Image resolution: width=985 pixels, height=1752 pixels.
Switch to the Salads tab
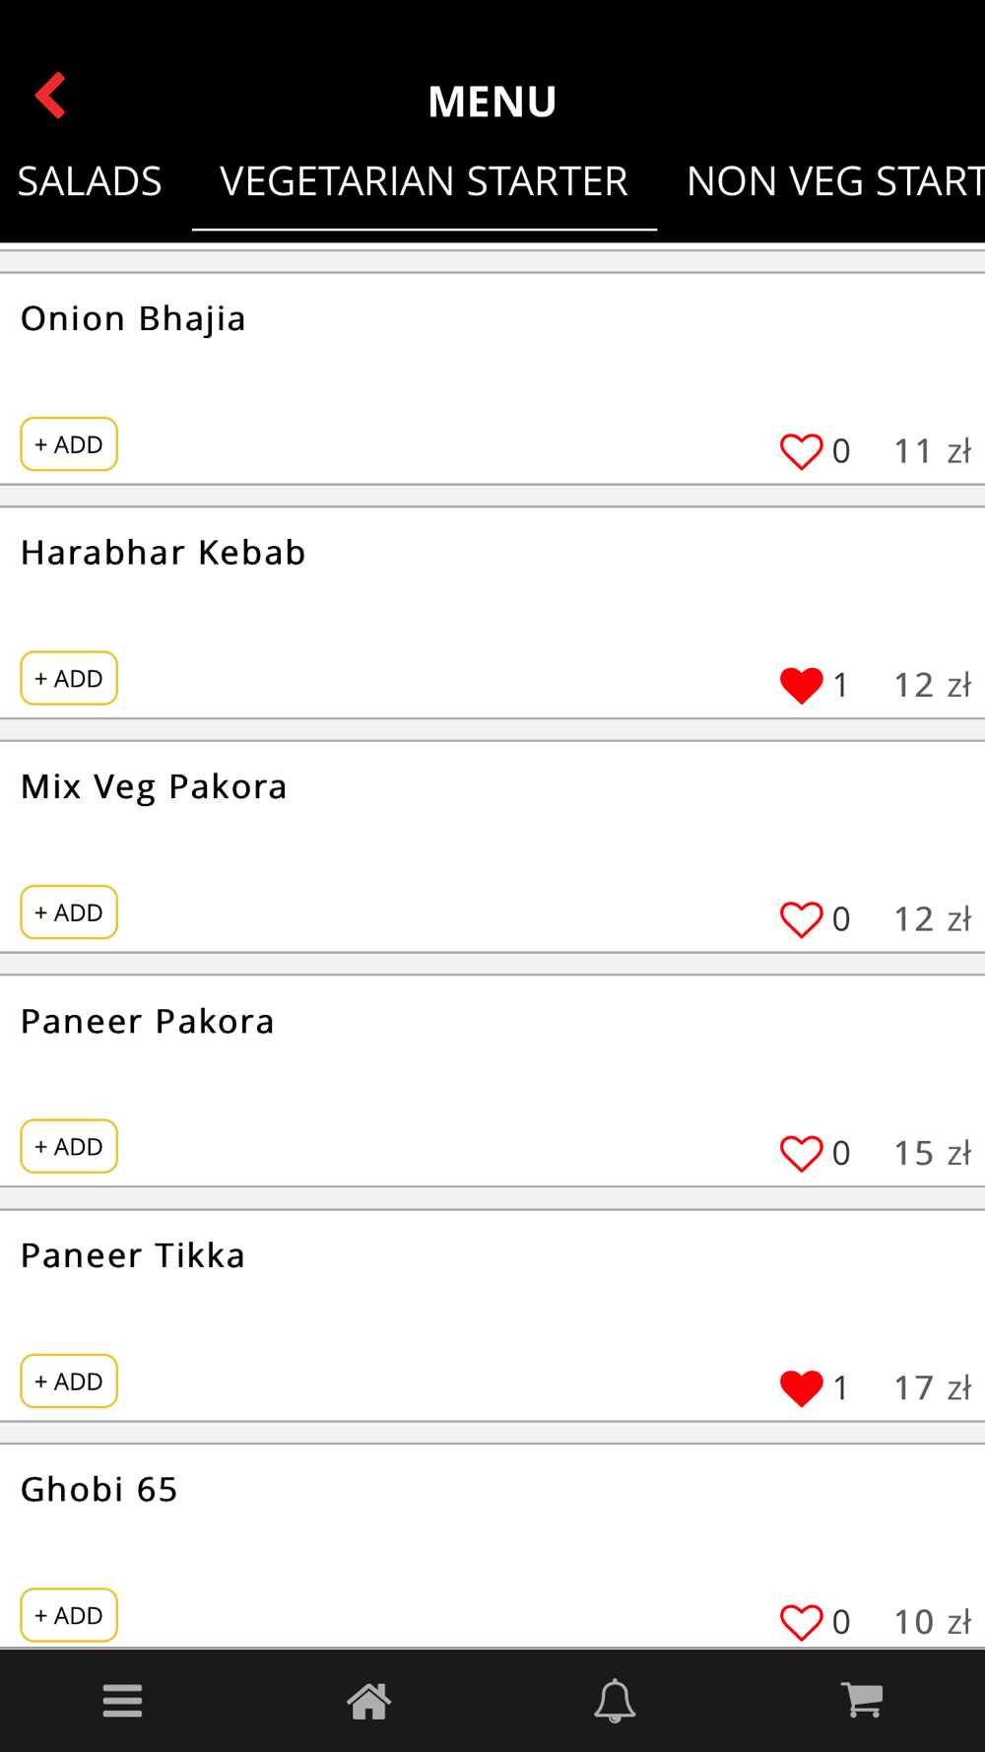click(90, 181)
